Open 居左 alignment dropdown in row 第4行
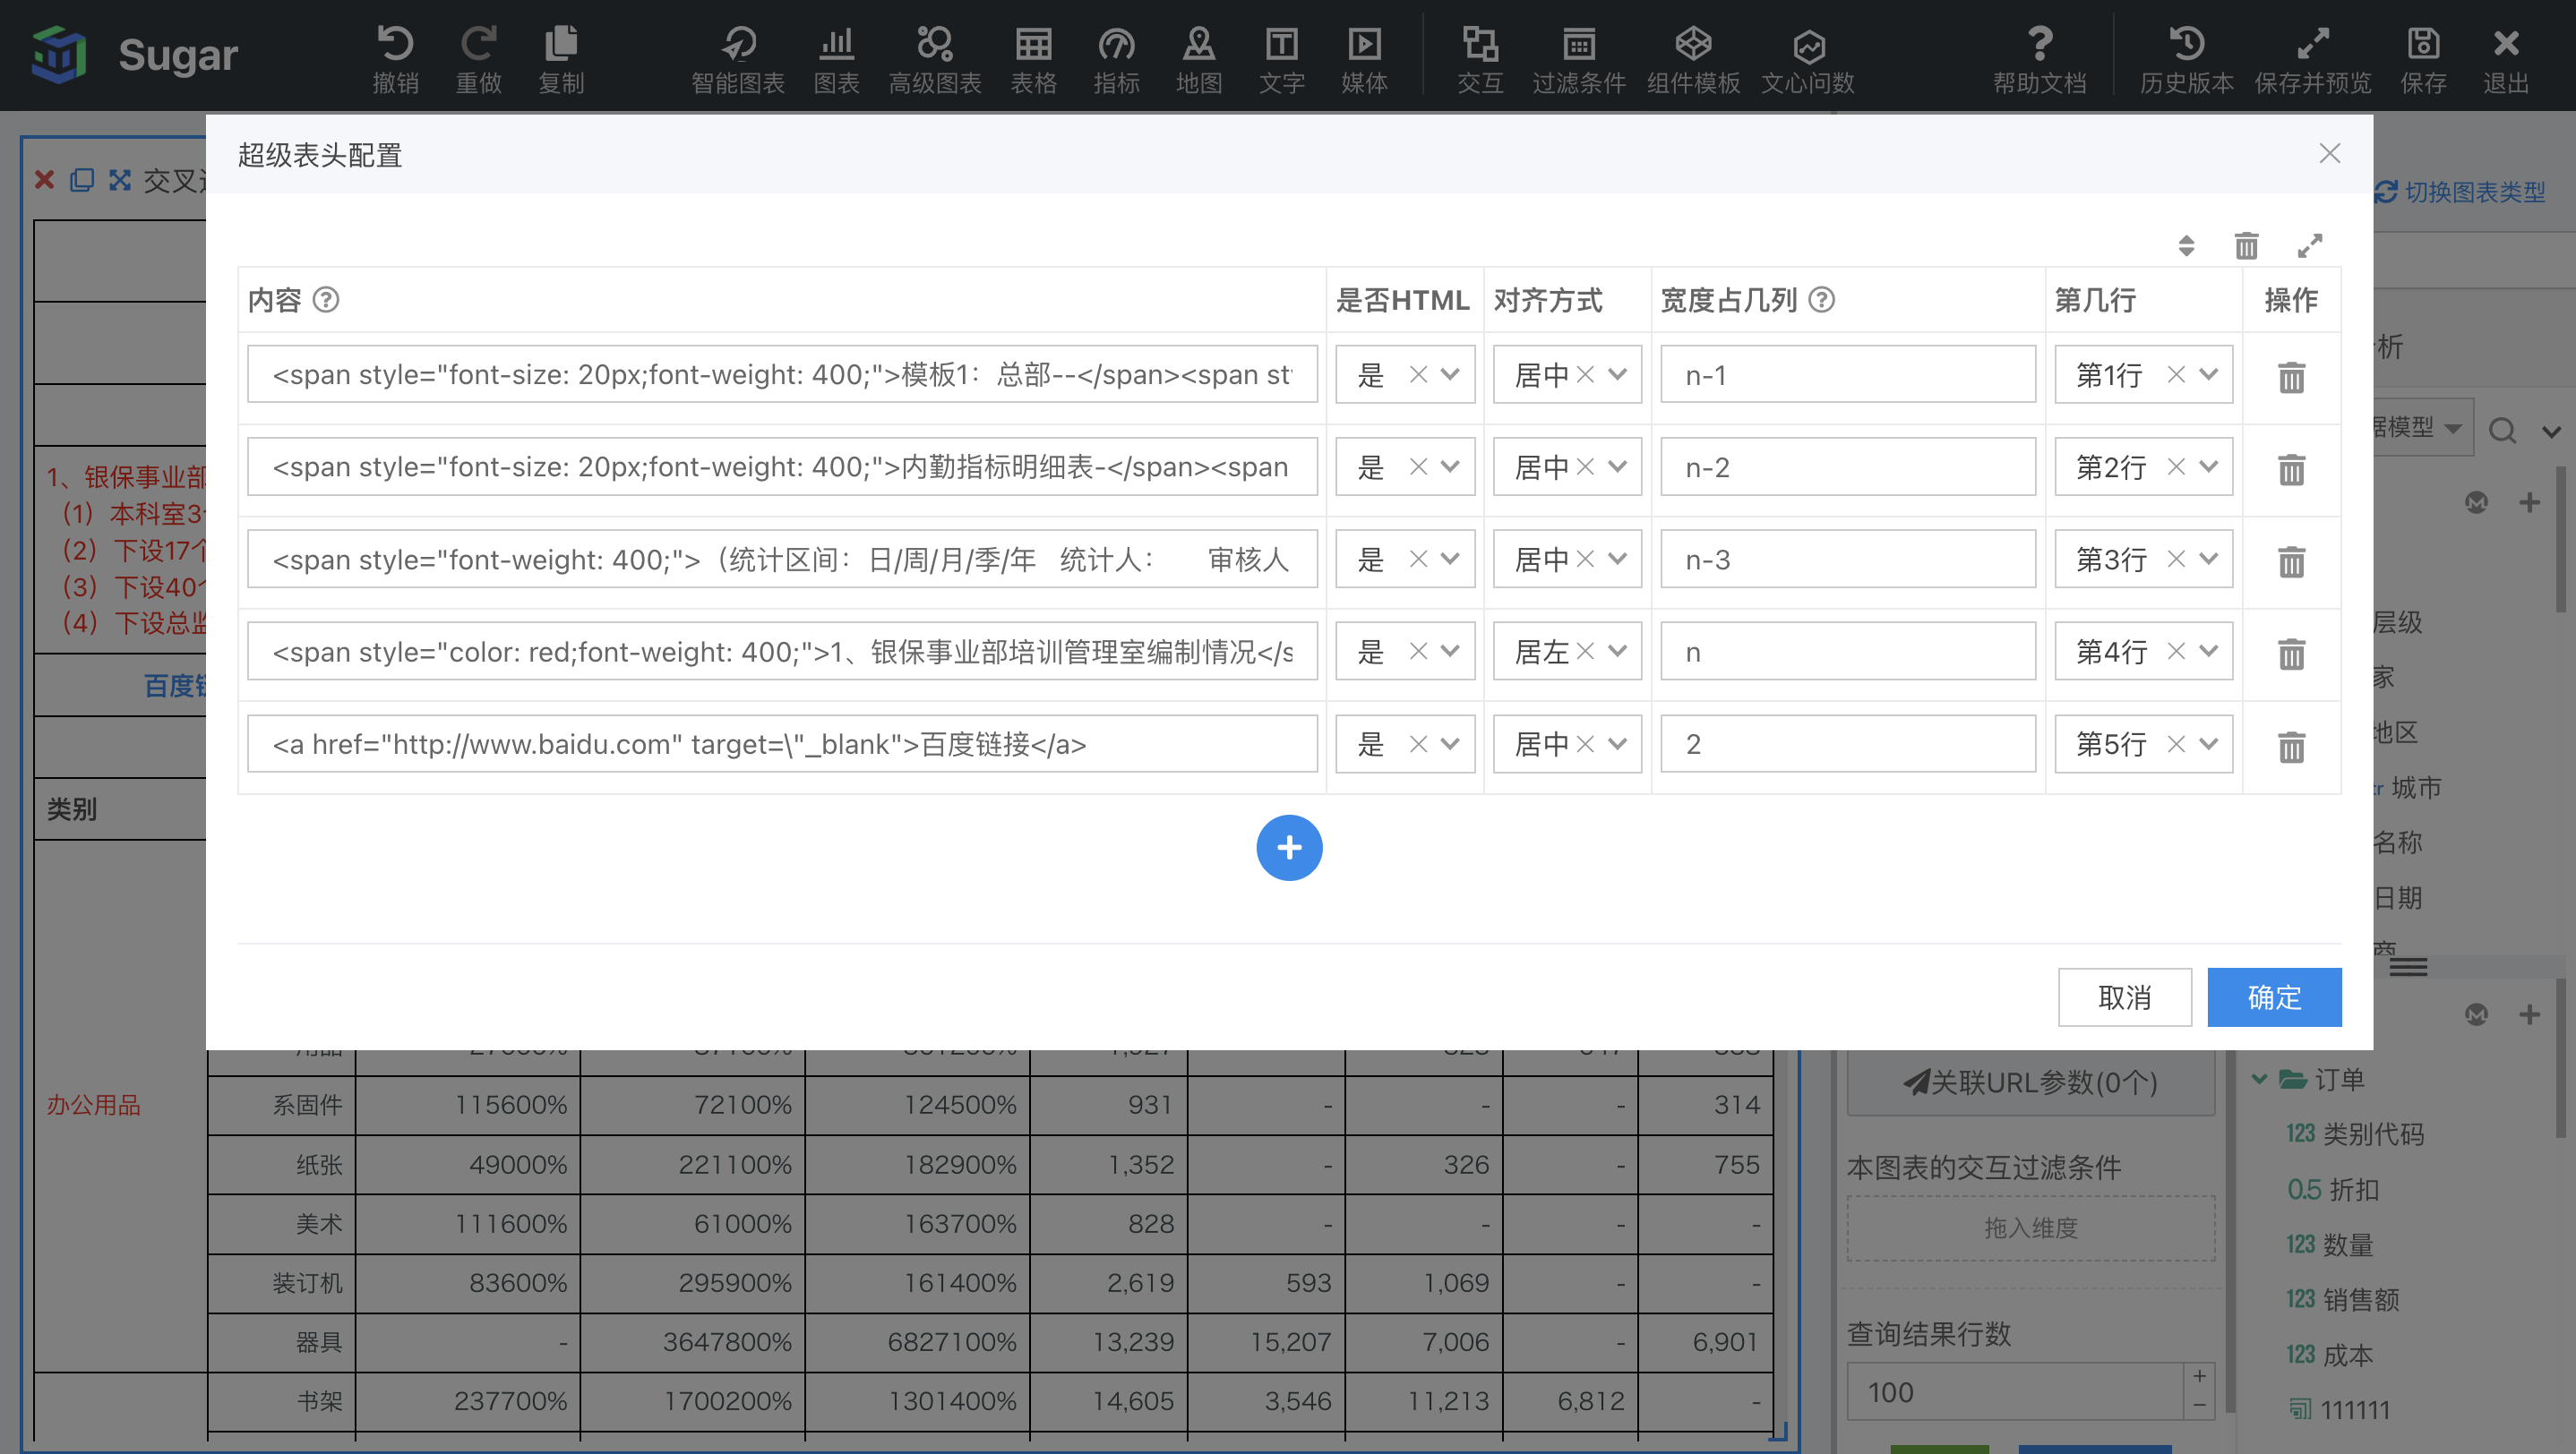Viewport: 2576px width, 1454px height. [x=1617, y=652]
